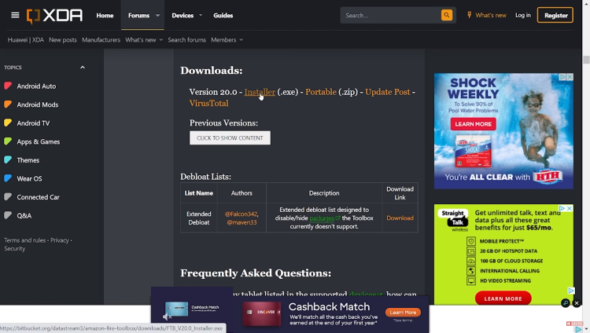Viewport: 590px width, 333px height.
Task: Open the Home tab in the top navigation
Action: tap(105, 15)
